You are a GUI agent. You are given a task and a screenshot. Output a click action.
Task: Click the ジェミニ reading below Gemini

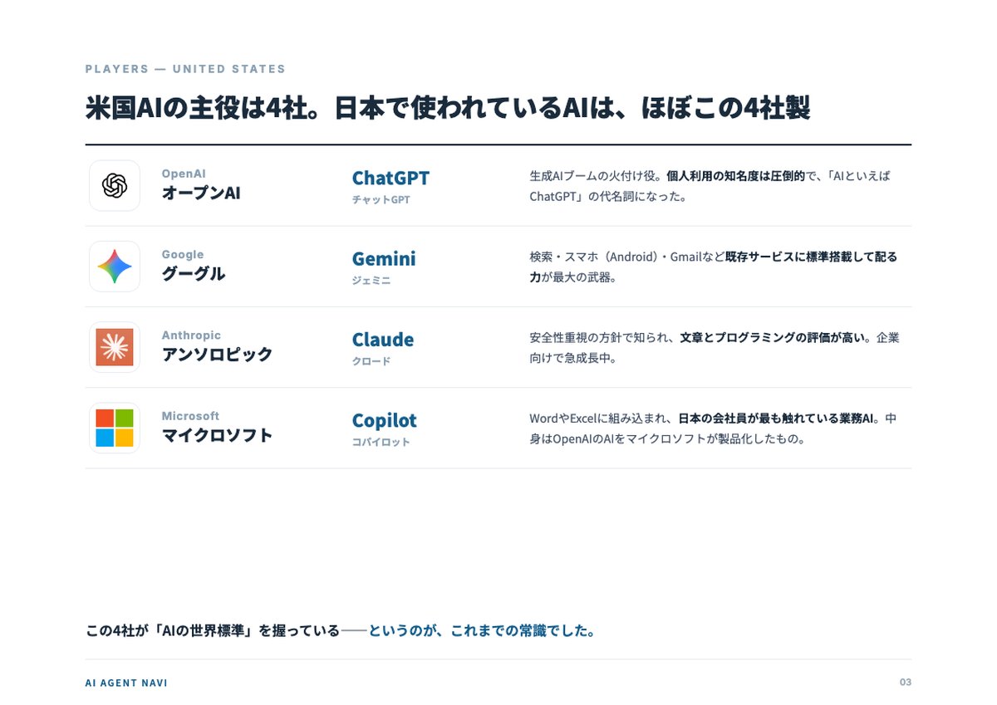[x=371, y=281]
